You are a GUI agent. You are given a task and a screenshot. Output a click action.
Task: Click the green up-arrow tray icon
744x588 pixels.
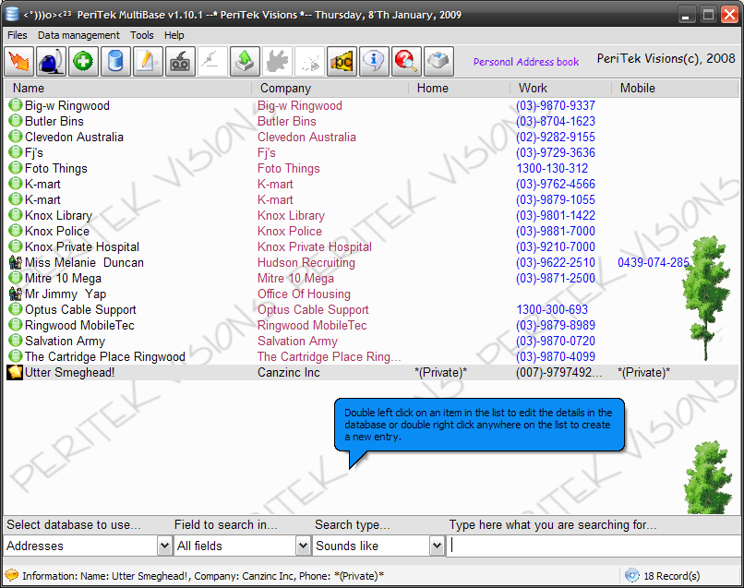point(245,61)
